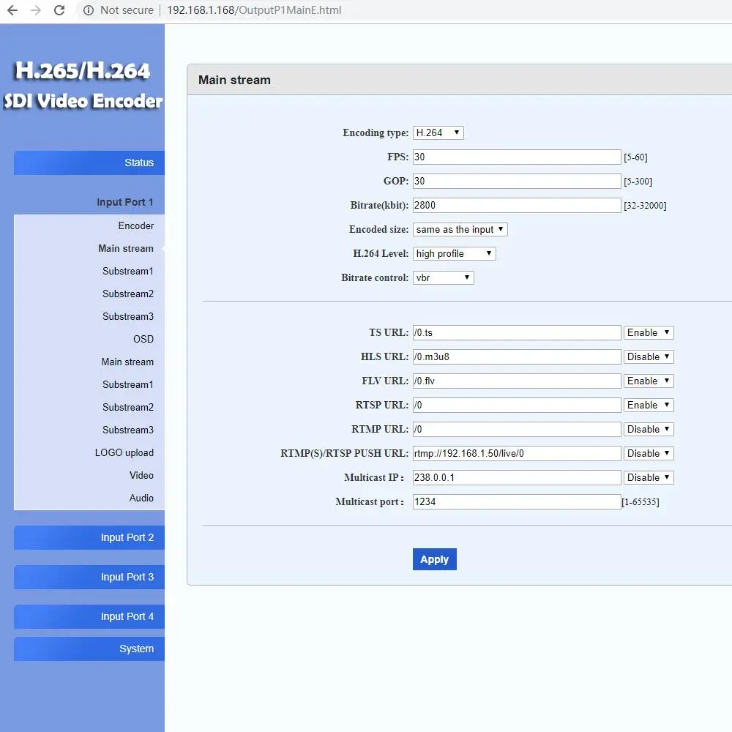
Task: Click the Not secure site info icon
Action: [x=89, y=10]
